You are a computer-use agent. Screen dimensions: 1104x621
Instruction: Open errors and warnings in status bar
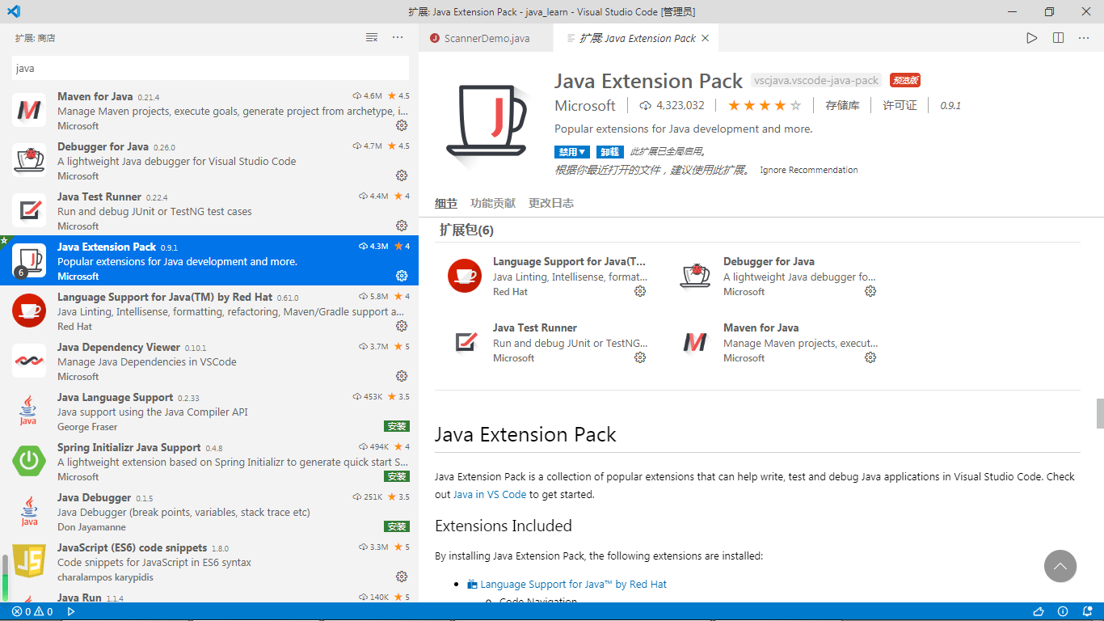(32, 612)
